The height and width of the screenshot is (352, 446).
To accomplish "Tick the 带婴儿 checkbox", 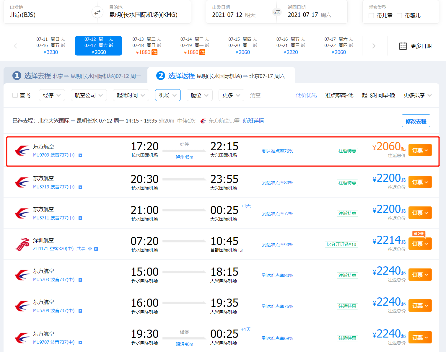I will 399,16.
